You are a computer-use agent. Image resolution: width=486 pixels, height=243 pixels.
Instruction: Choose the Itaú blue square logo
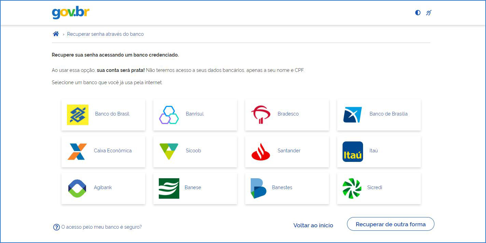352,151
